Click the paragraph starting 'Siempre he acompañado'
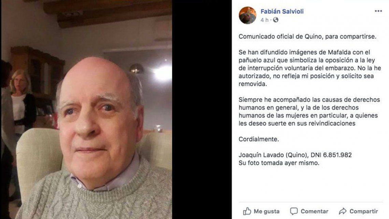 click(x=309, y=111)
